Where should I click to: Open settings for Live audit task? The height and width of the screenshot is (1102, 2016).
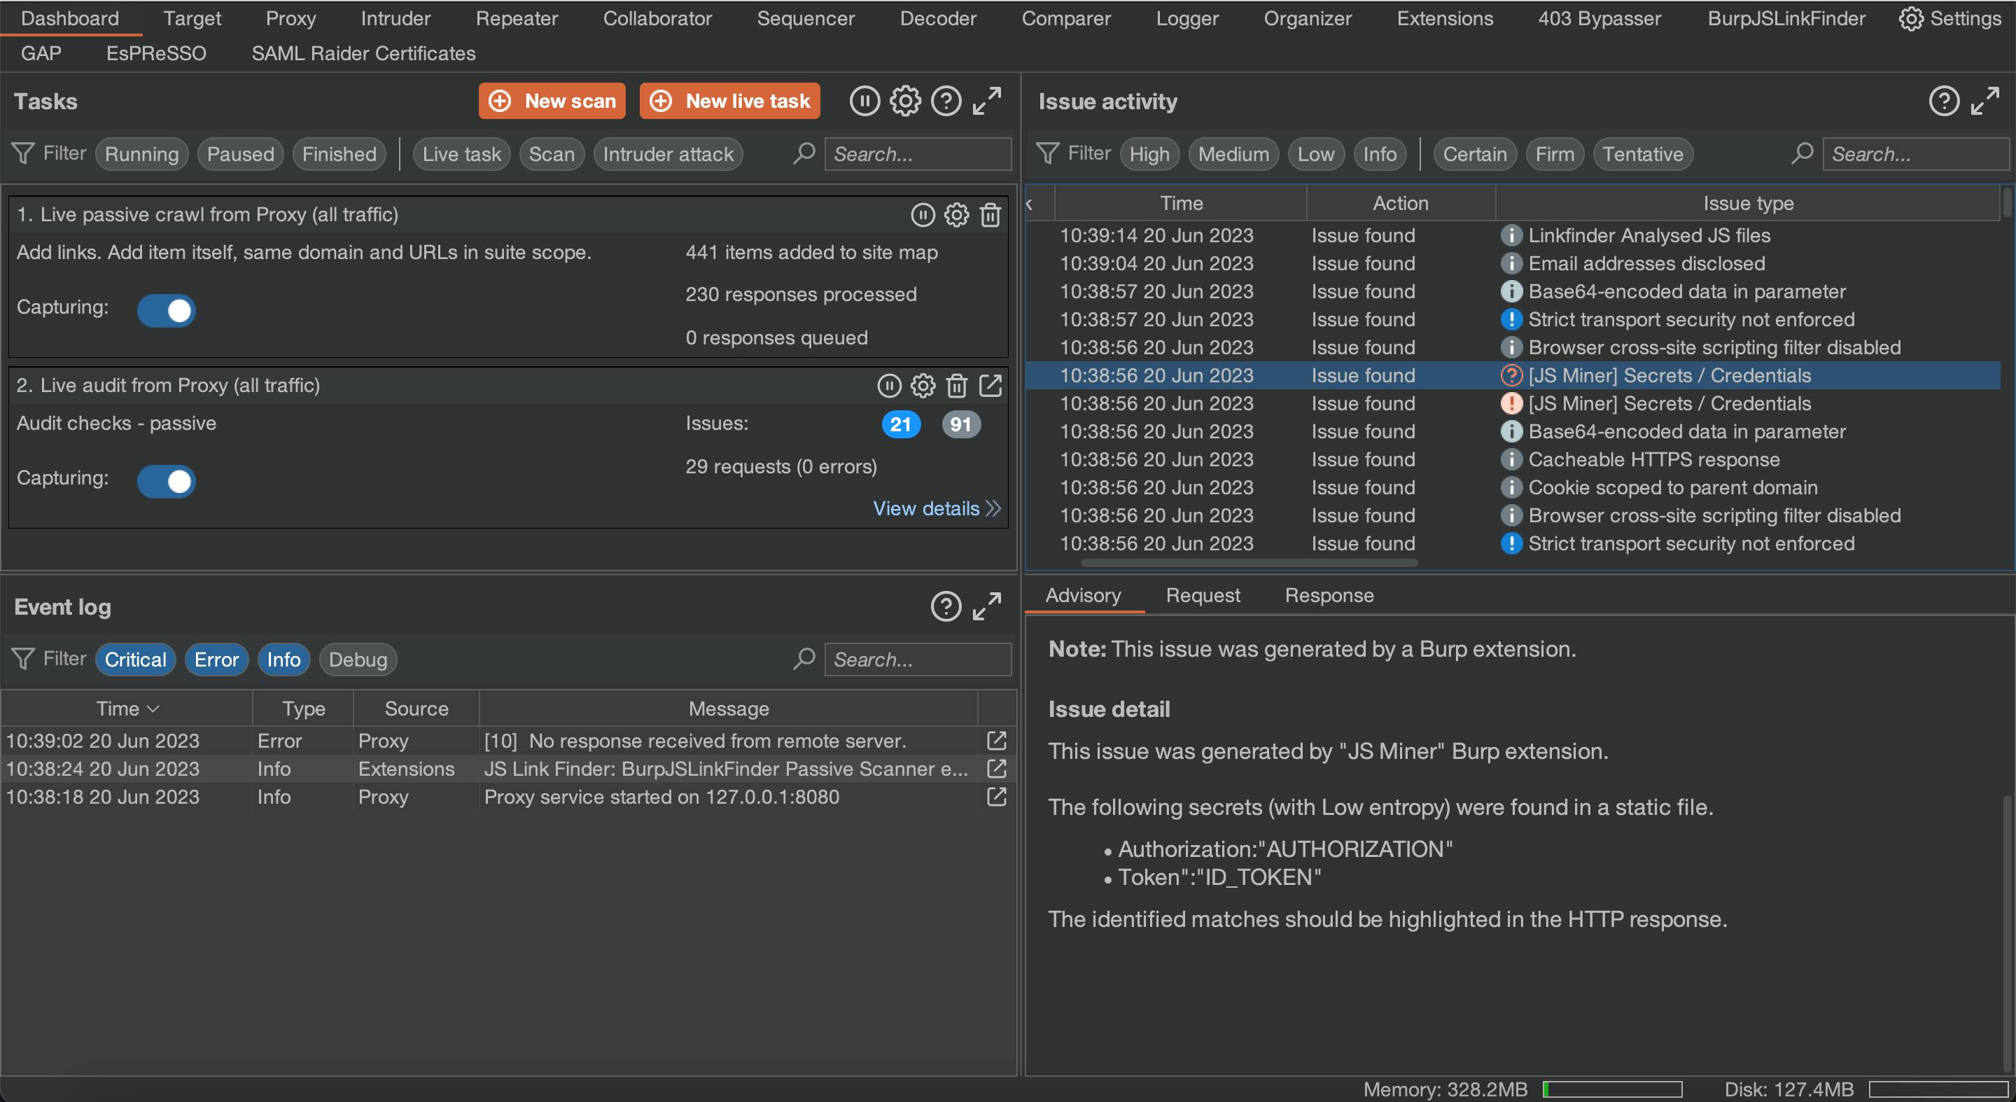(x=923, y=385)
